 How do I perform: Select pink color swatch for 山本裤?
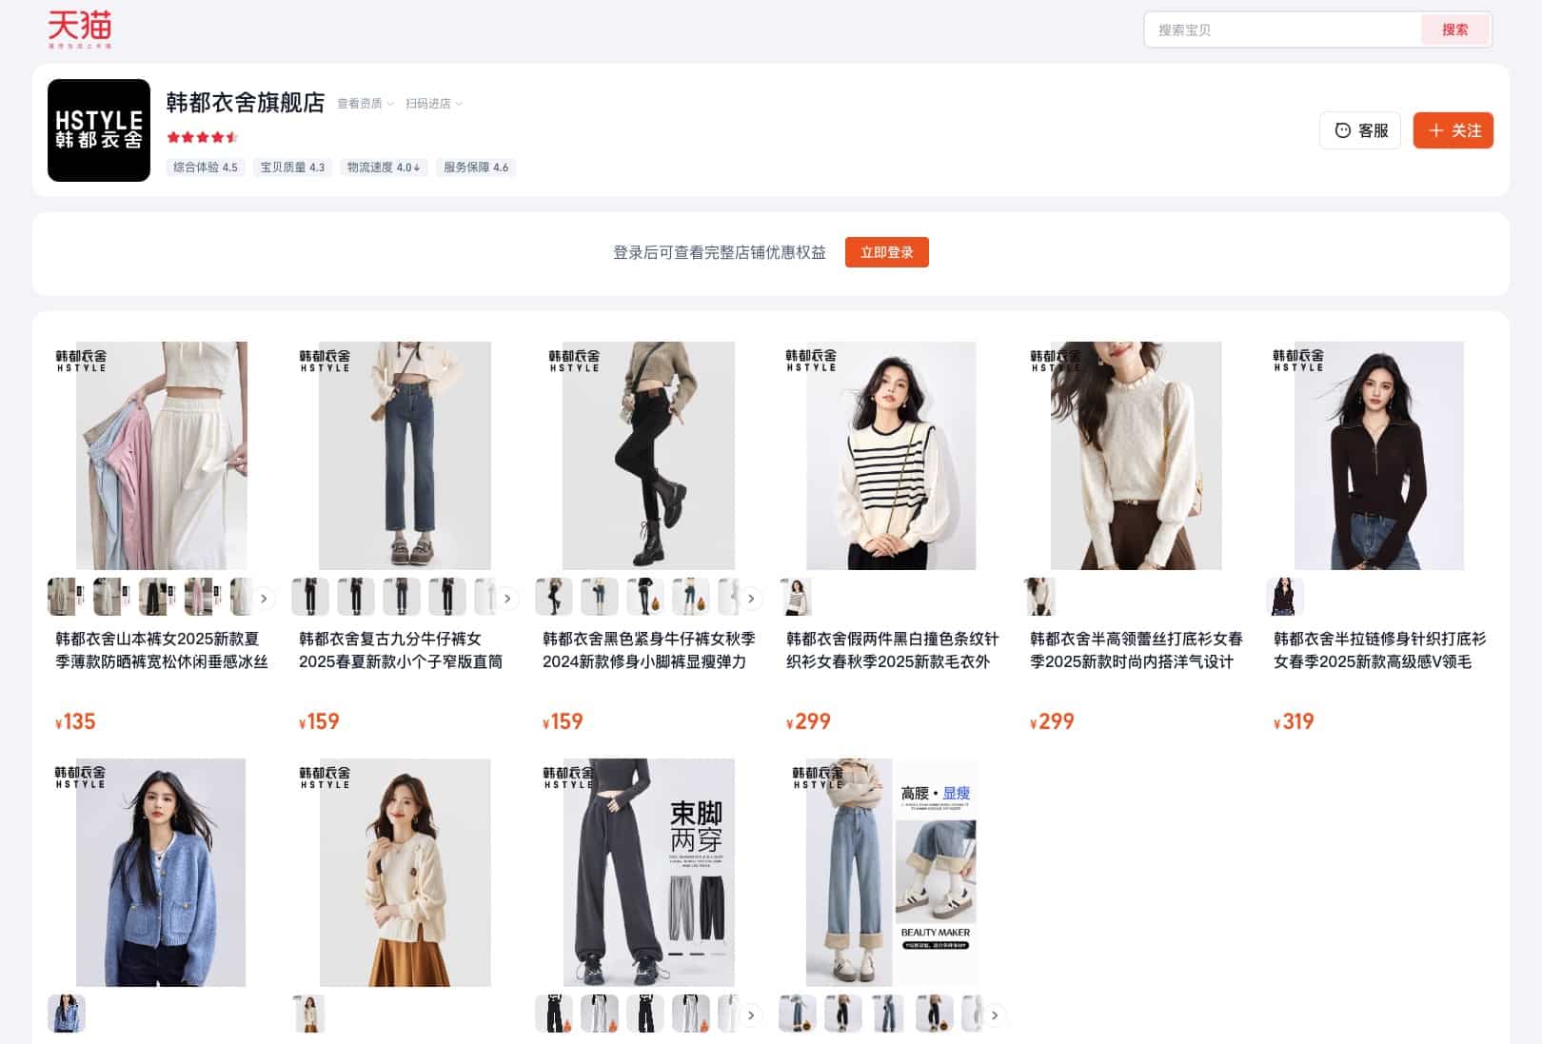[203, 597]
